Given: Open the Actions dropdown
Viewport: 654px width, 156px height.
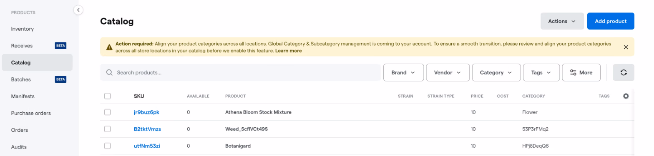Looking at the screenshot, I should 562,21.
